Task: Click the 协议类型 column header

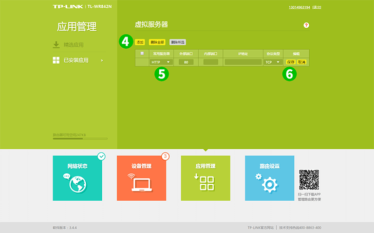Action: pyautogui.click(x=273, y=54)
